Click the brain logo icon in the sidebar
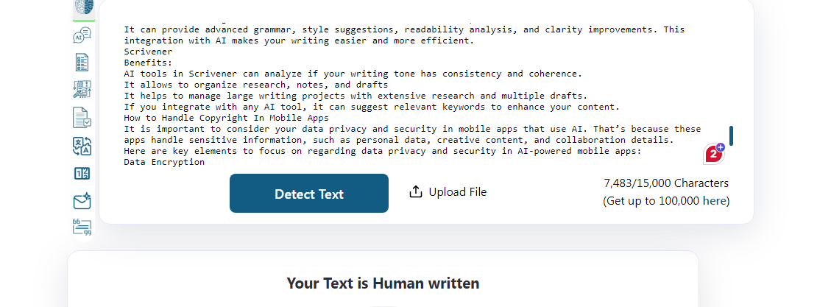The width and height of the screenshot is (831, 307). point(84,7)
